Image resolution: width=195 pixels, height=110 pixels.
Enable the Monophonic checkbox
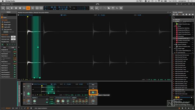coord(2,22)
